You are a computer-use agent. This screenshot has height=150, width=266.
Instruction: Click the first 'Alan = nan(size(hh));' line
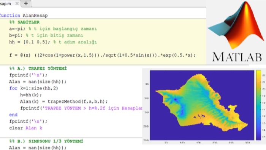click(38, 81)
